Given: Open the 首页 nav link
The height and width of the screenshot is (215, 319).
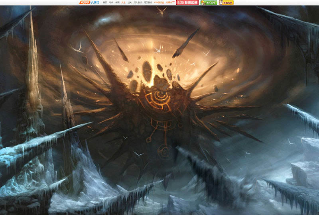Looking at the screenshot, I should pos(105,2).
